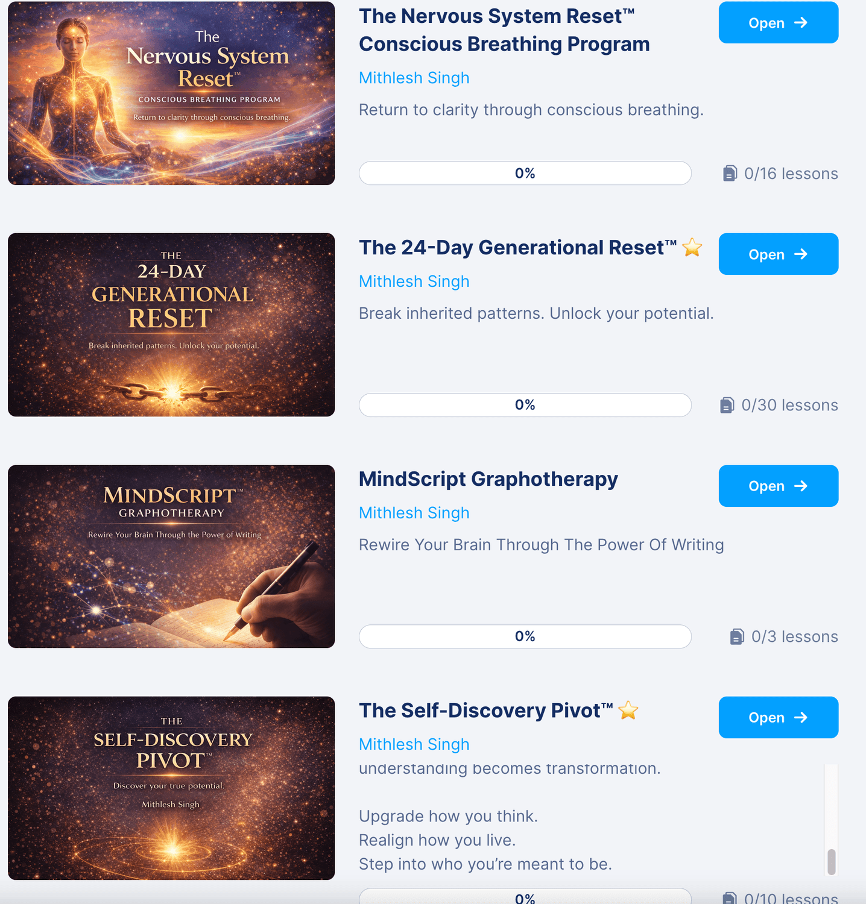
Task: Open The Self-Discovery Pivot course
Action: tap(778, 717)
